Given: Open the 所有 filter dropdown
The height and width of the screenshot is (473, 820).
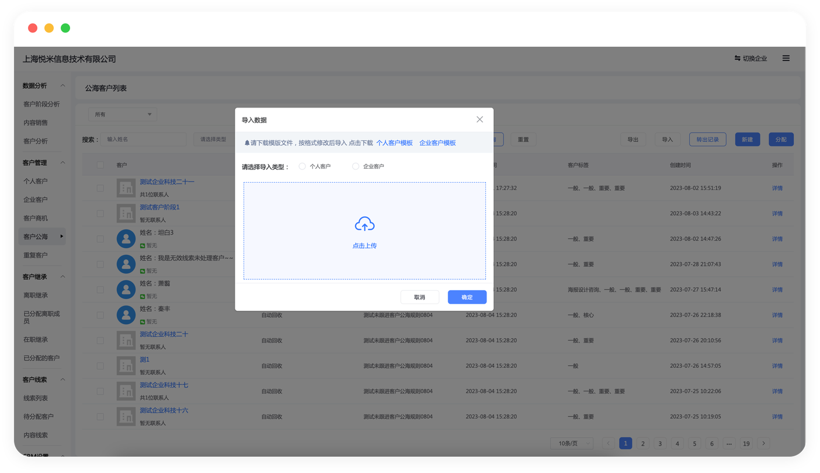Looking at the screenshot, I should coord(123,114).
